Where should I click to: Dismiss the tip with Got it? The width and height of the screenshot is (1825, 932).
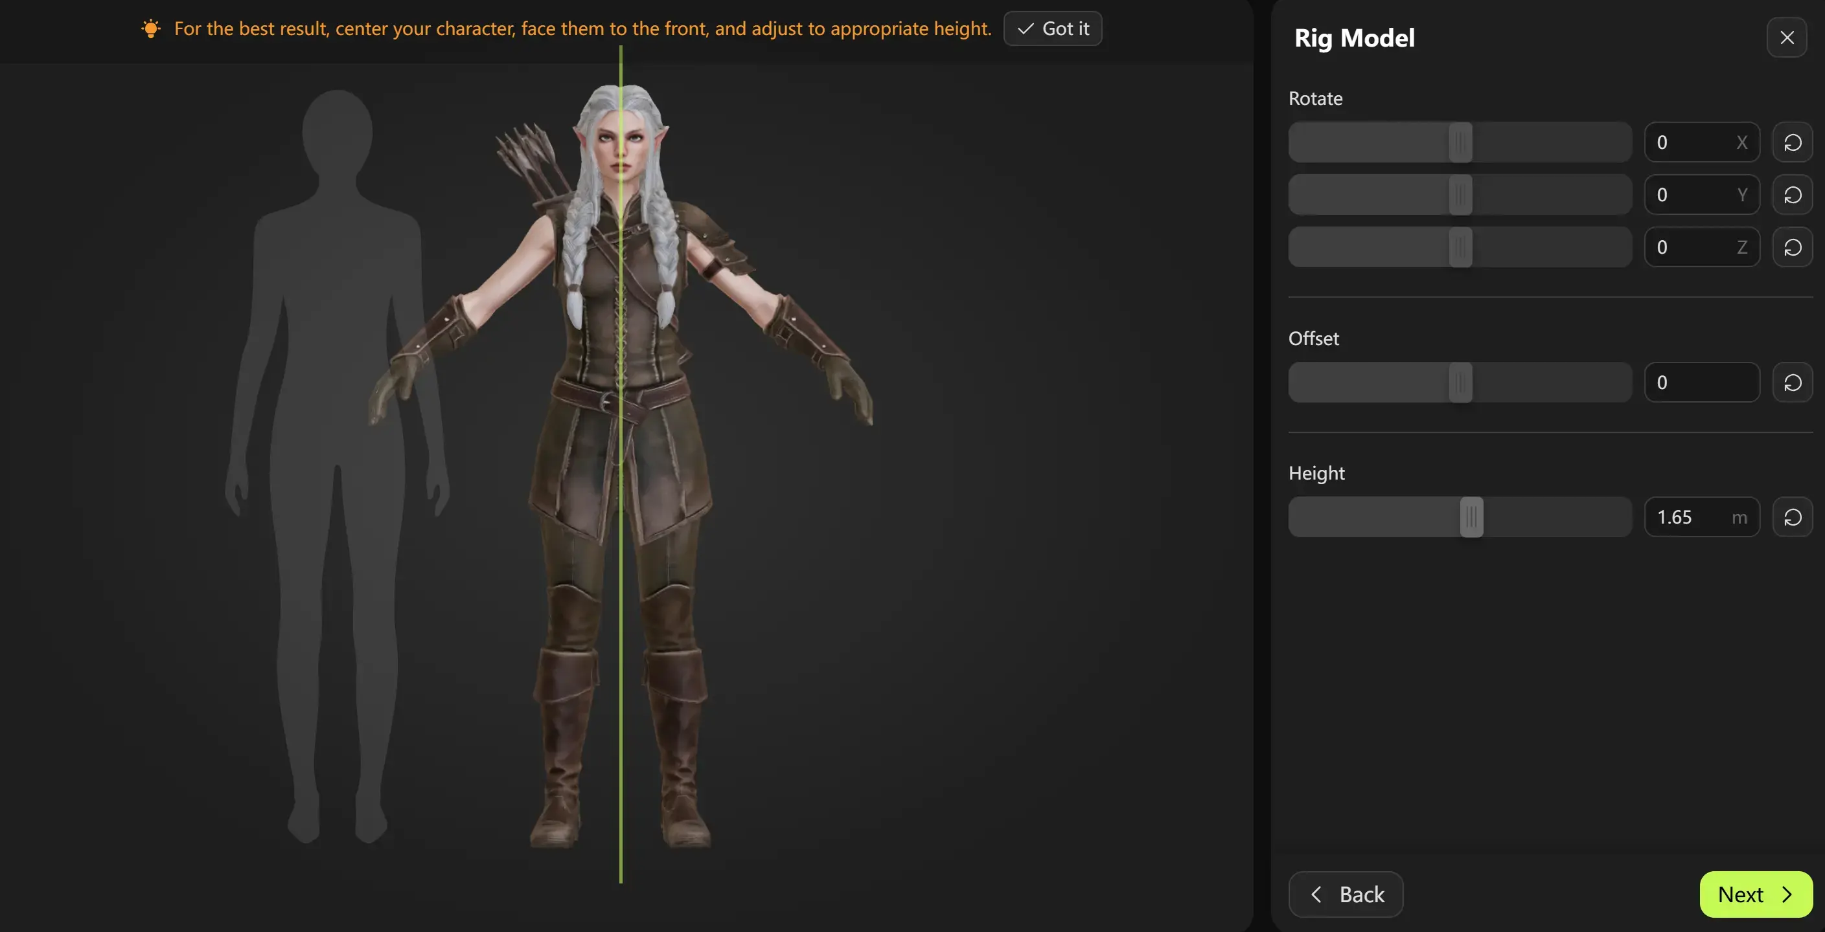[1053, 28]
